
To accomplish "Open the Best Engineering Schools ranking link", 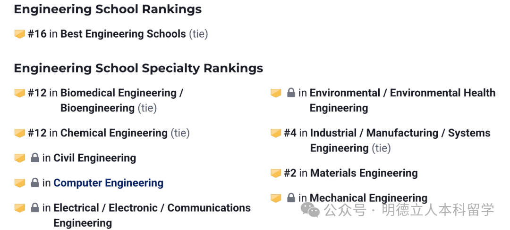I will coord(123,34).
